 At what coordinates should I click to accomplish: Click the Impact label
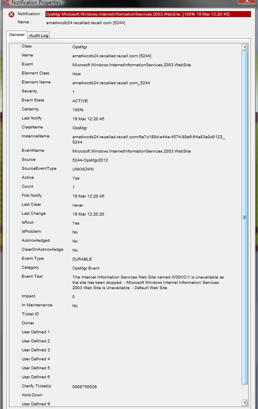(x=29, y=296)
